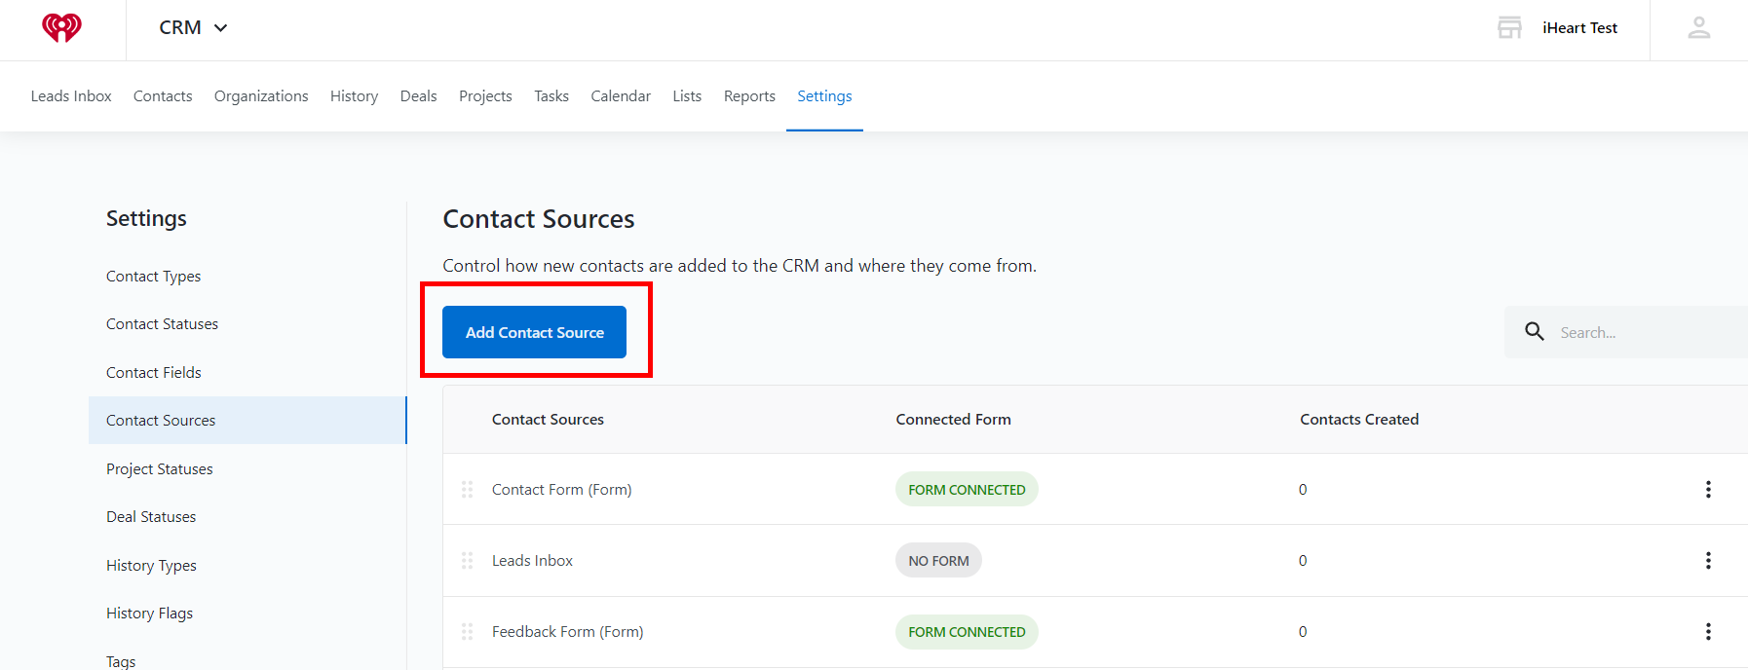Open the Feedback Form row options menu
The image size is (1748, 670).
1708,631
